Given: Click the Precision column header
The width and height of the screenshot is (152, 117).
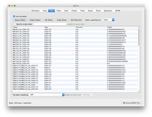Looking at the screenshot, I should tap(79, 27).
